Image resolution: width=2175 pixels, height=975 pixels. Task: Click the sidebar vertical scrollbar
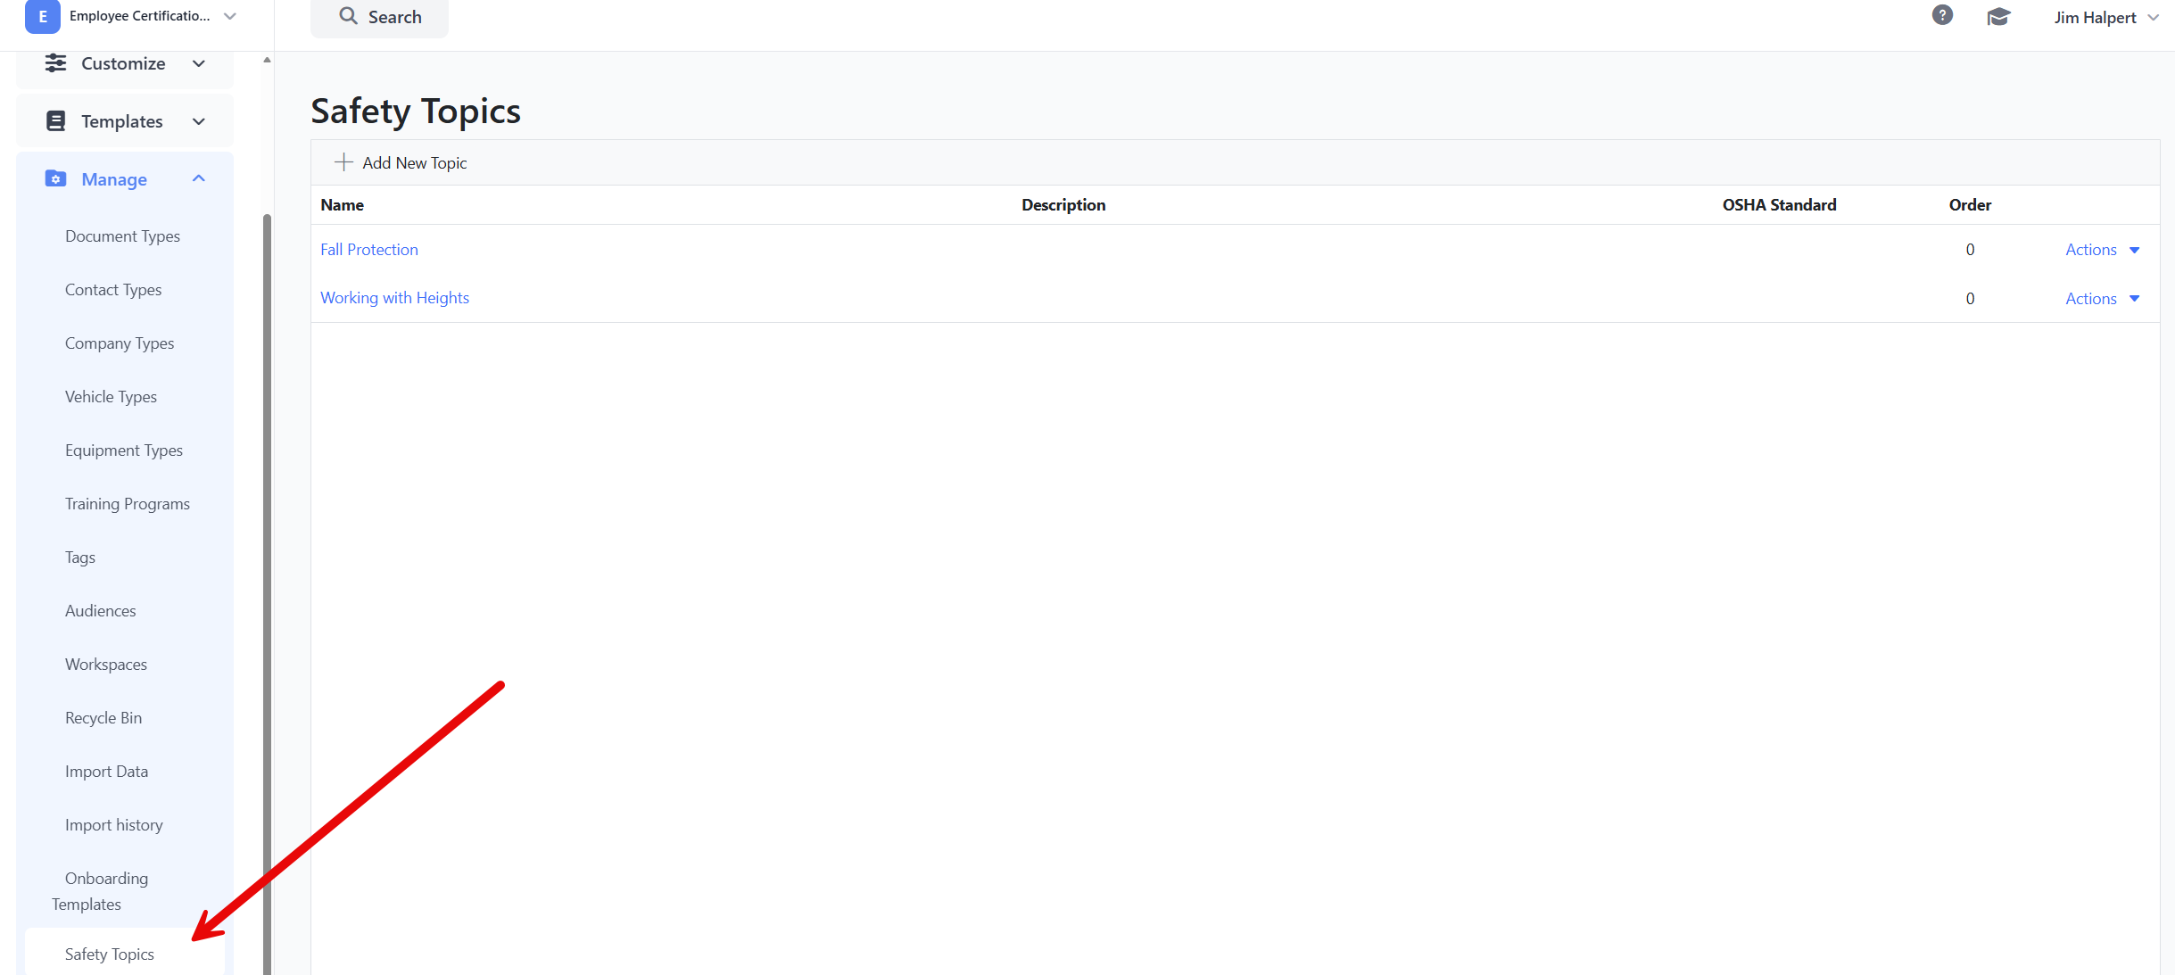[267, 589]
